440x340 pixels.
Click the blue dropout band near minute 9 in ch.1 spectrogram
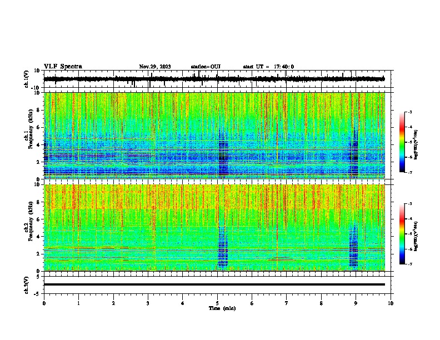click(x=354, y=153)
